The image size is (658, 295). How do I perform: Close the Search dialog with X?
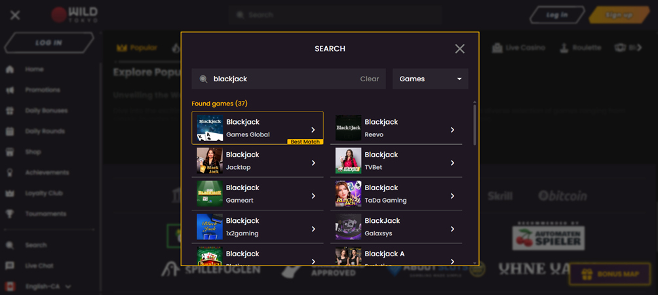459,49
